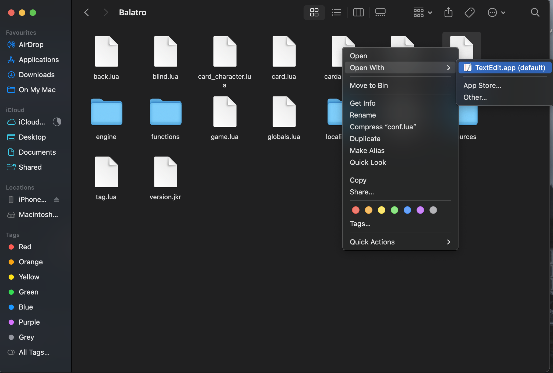The height and width of the screenshot is (373, 553).
Task: Click Move to Bin menu entry
Action: 369,86
